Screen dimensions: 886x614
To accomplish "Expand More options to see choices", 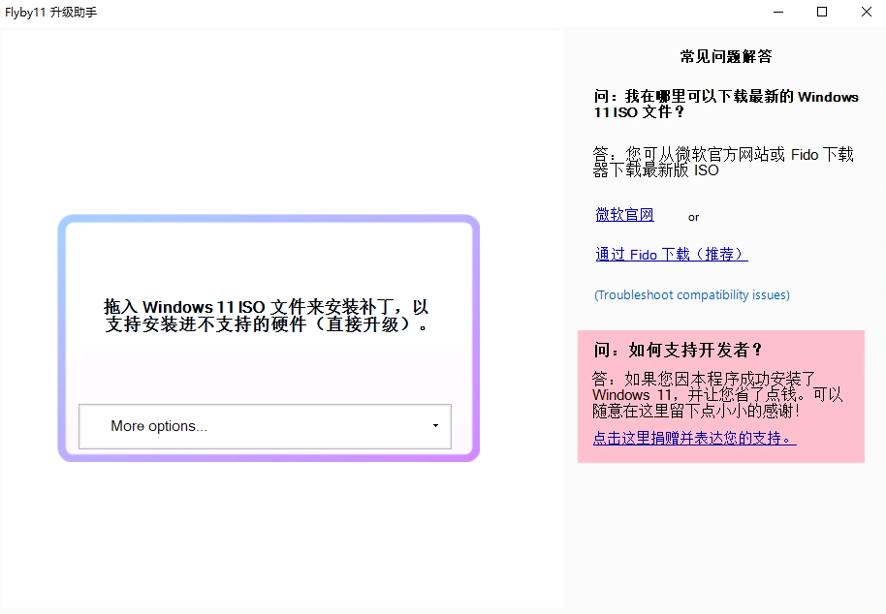I will coord(264,426).
